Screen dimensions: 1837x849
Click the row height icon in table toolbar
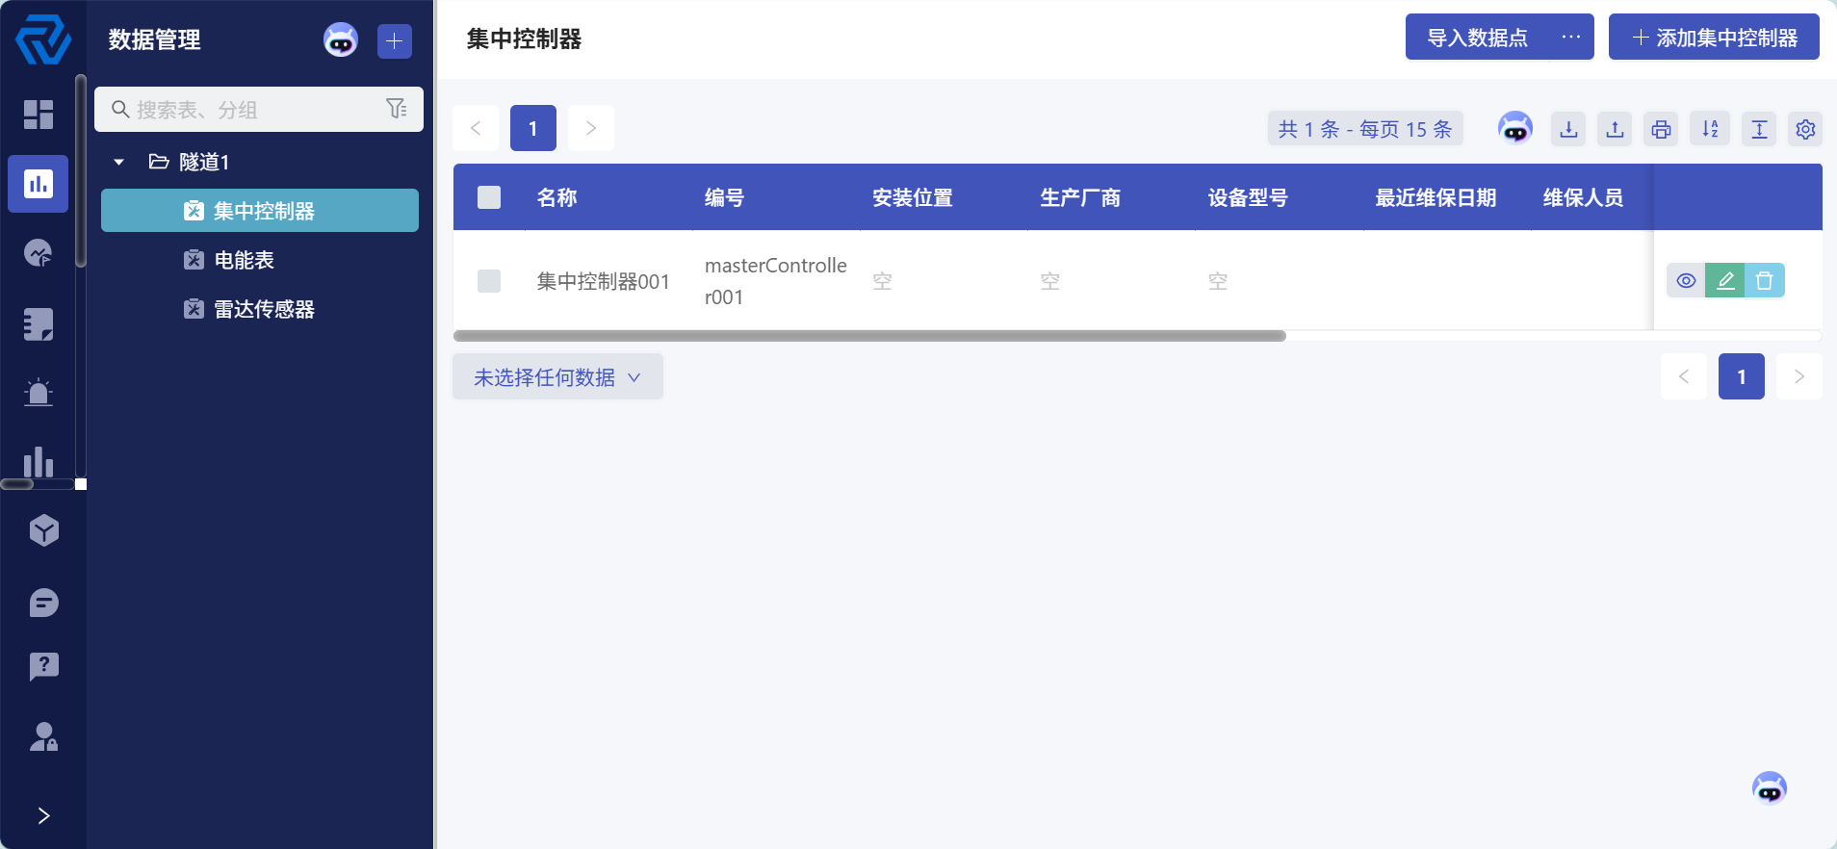coord(1760,128)
